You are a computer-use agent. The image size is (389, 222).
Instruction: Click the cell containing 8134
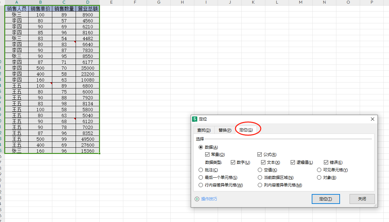point(87,104)
